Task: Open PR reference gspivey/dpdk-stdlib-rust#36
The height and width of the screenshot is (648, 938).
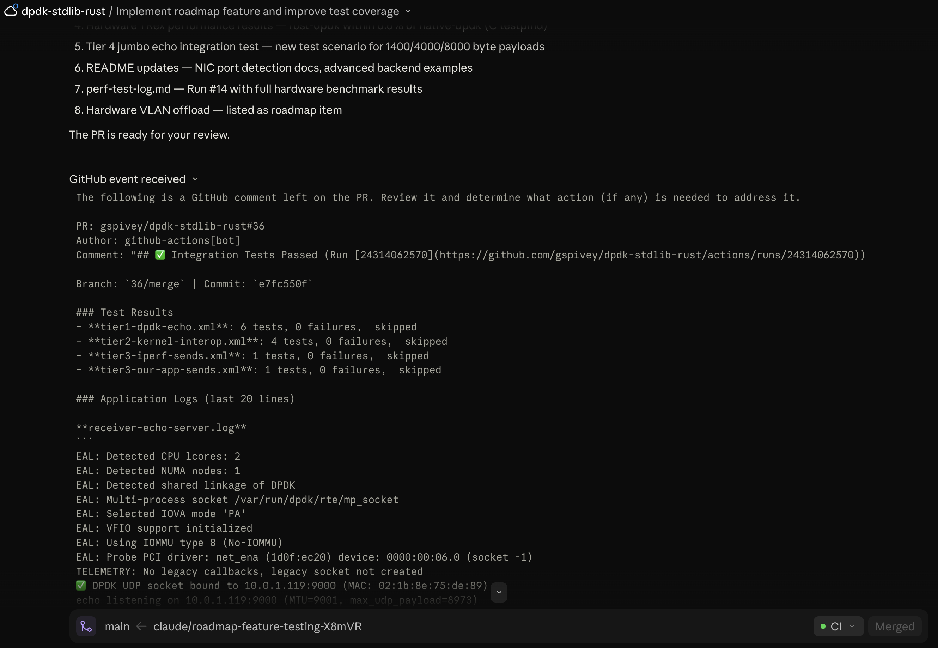Action: tap(182, 226)
